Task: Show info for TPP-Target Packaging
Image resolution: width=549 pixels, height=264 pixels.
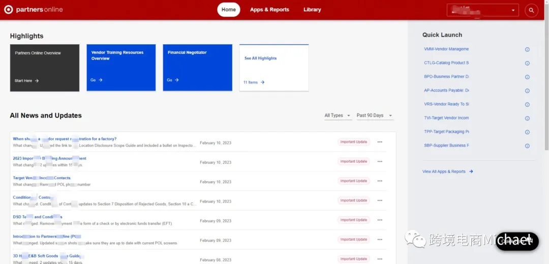Action: [x=527, y=132]
